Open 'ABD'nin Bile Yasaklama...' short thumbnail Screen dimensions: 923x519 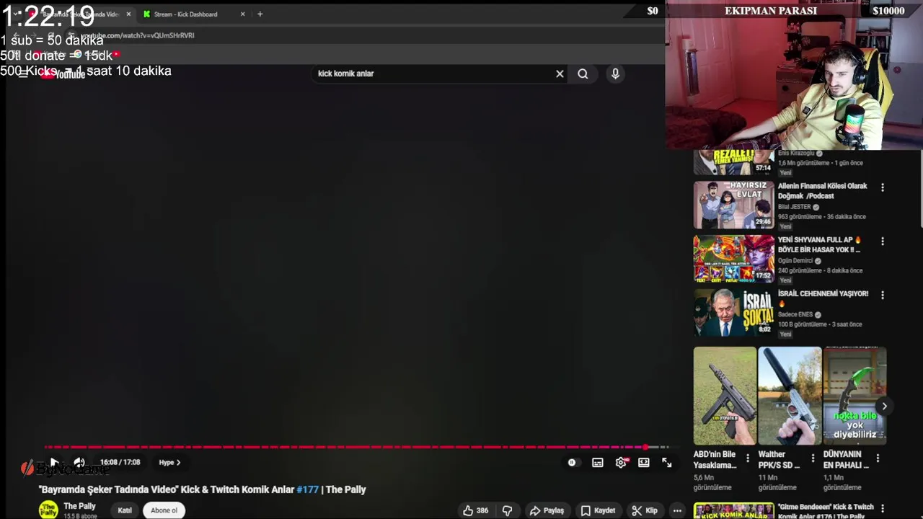(725, 396)
